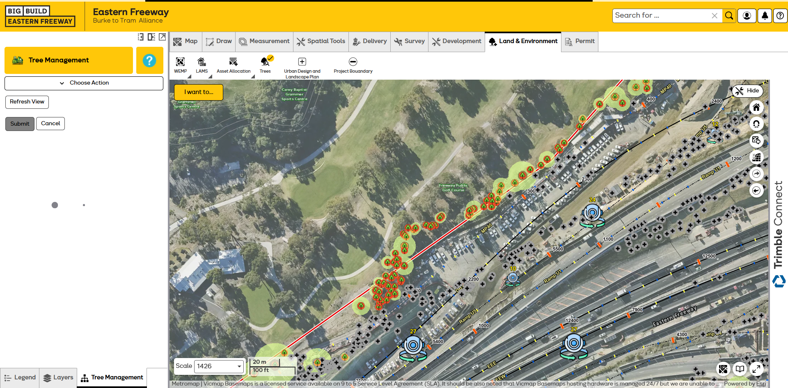Click the Refresh View button
The height and width of the screenshot is (388, 788).
pos(27,102)
